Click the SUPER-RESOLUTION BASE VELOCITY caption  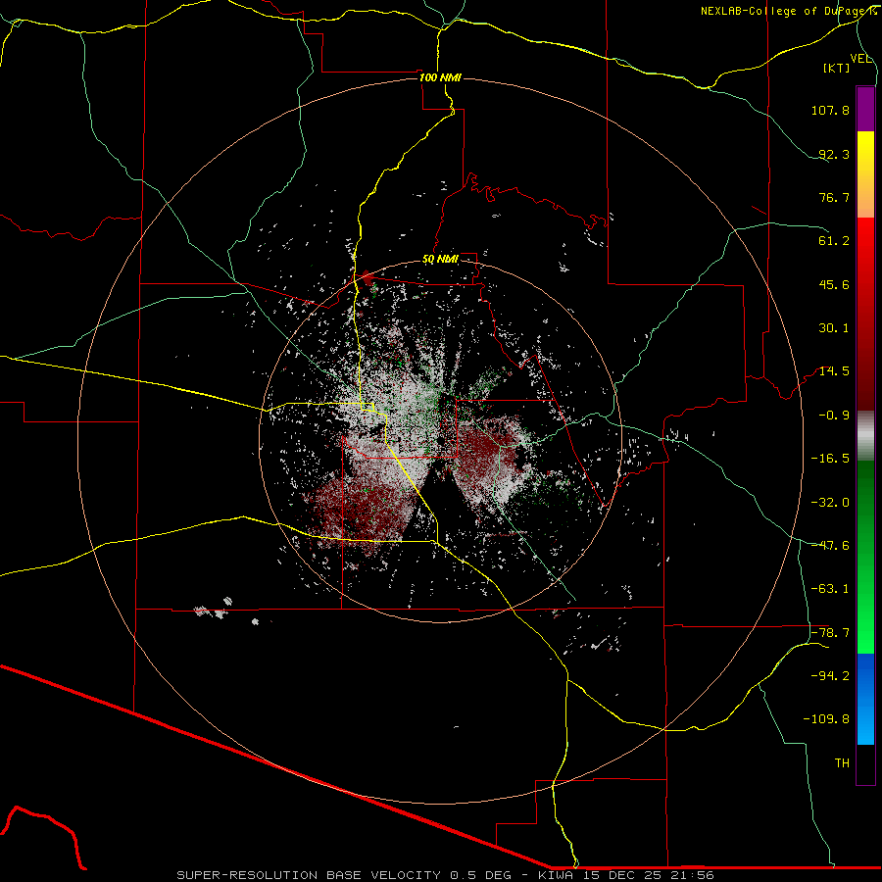point(309,875)
